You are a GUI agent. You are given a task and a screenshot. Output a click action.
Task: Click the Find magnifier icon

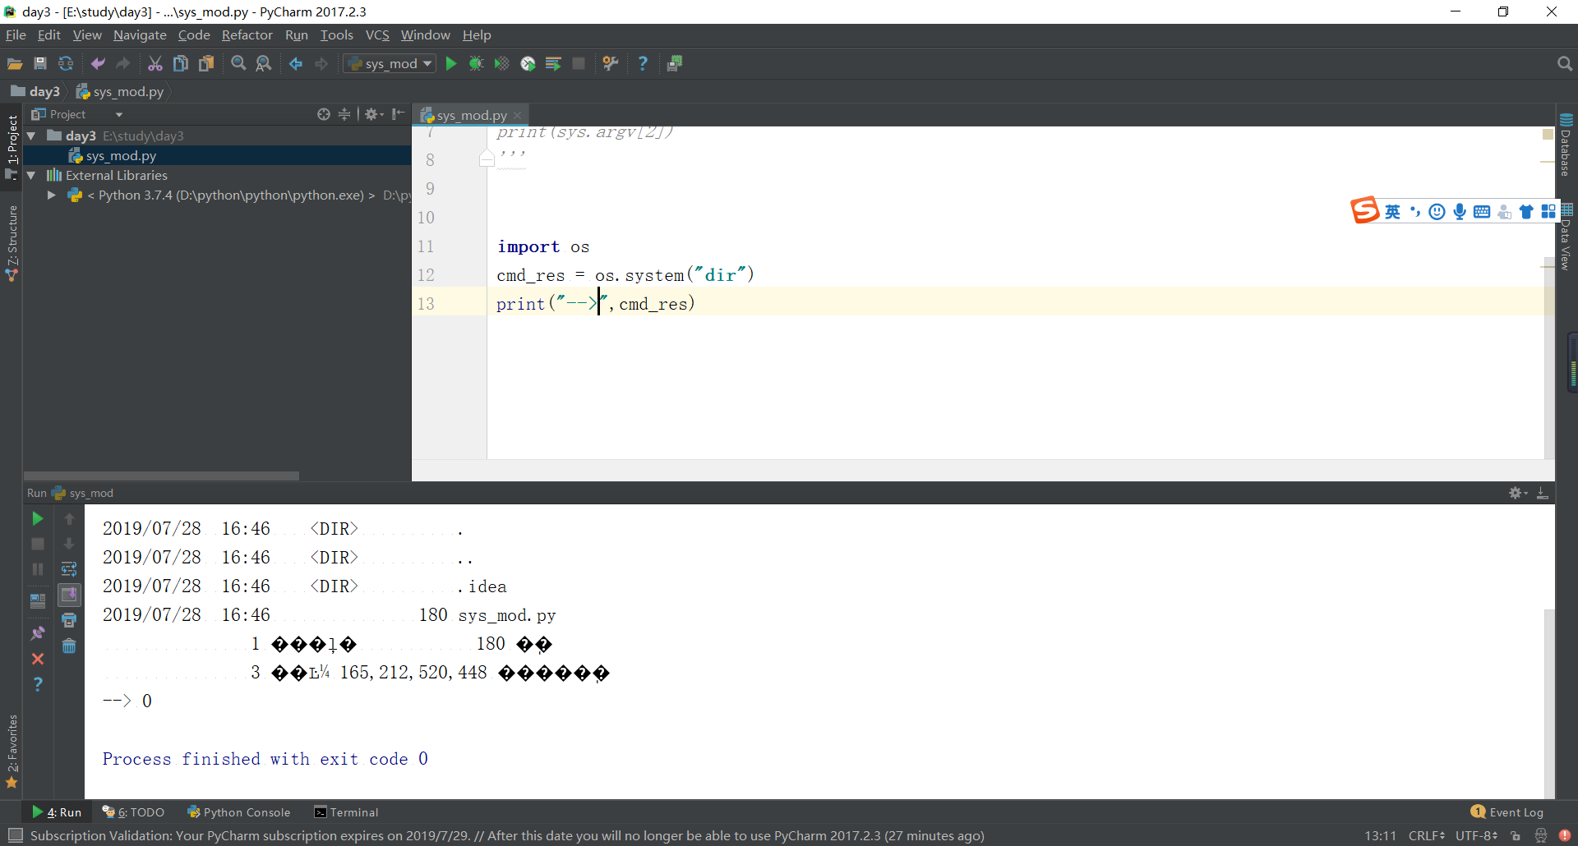238,63
